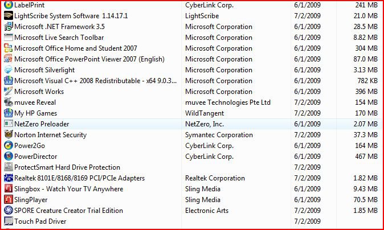Select the Microsoft Works name
Screen dimensions: 384x230
point(39,92)
